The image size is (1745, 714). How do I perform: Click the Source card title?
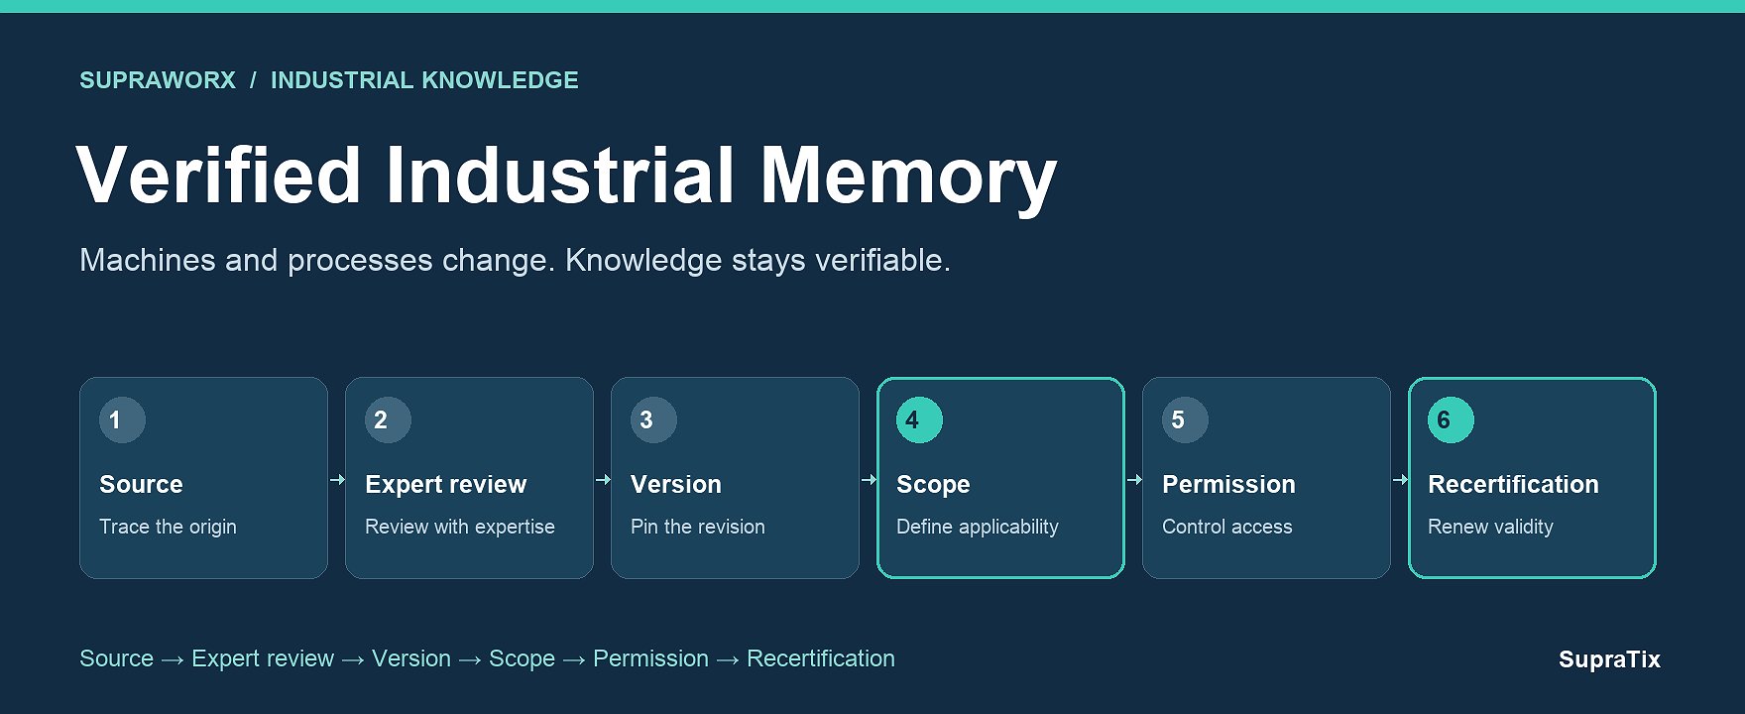point(141,484)
